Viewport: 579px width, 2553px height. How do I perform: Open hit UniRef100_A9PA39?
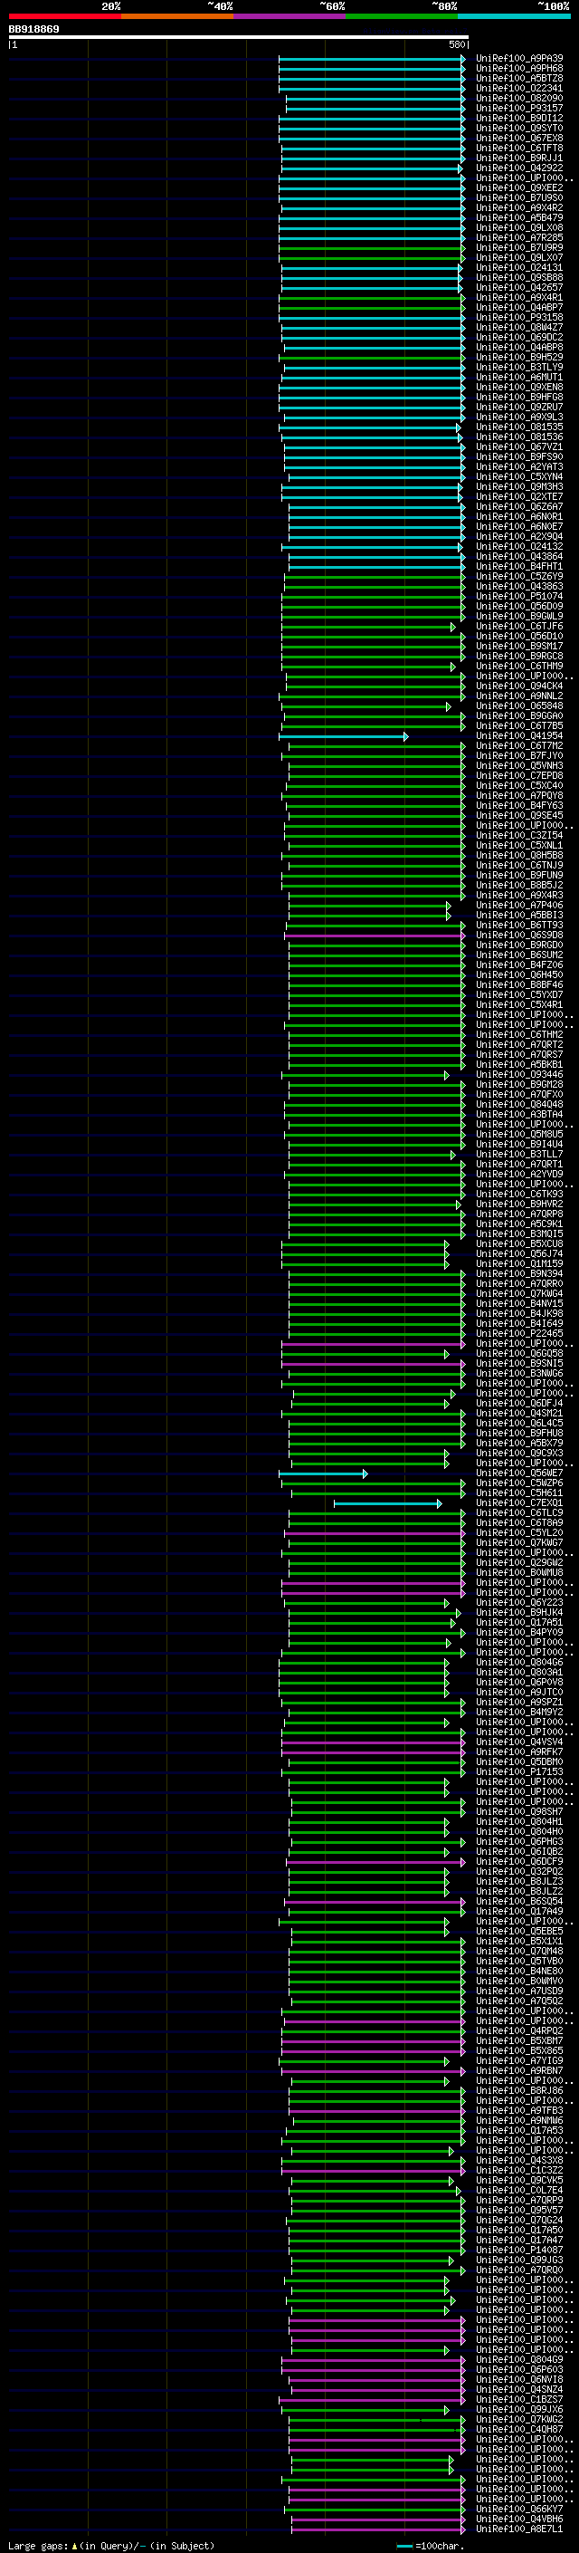pyautogui.click(x=519, y=59)
